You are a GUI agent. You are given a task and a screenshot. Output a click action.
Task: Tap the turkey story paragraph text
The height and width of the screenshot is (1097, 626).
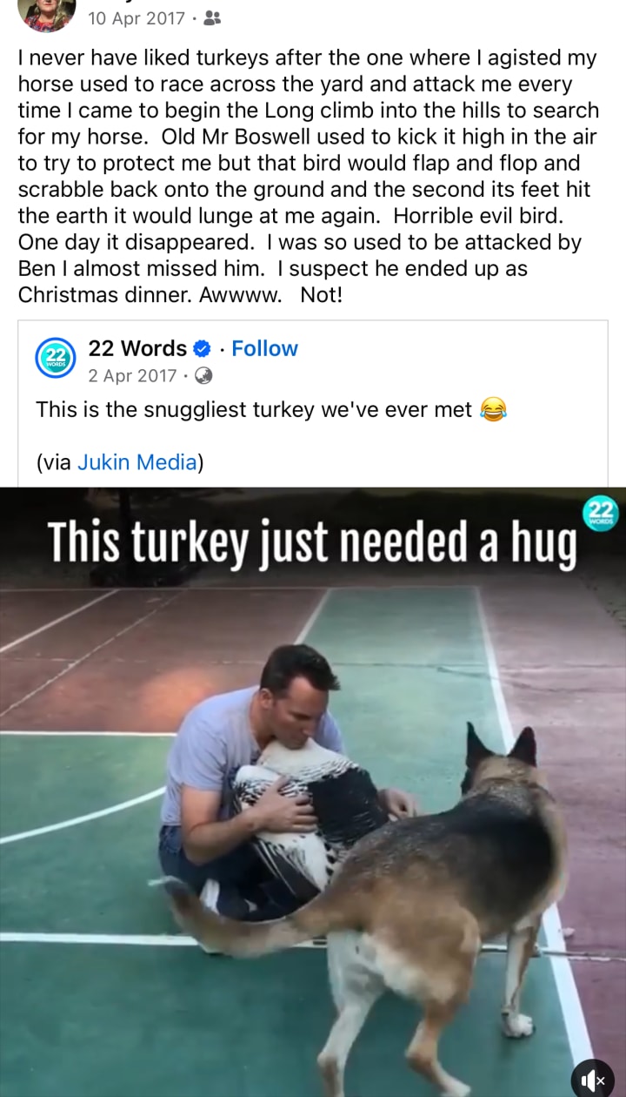click(x=309, y=177)
